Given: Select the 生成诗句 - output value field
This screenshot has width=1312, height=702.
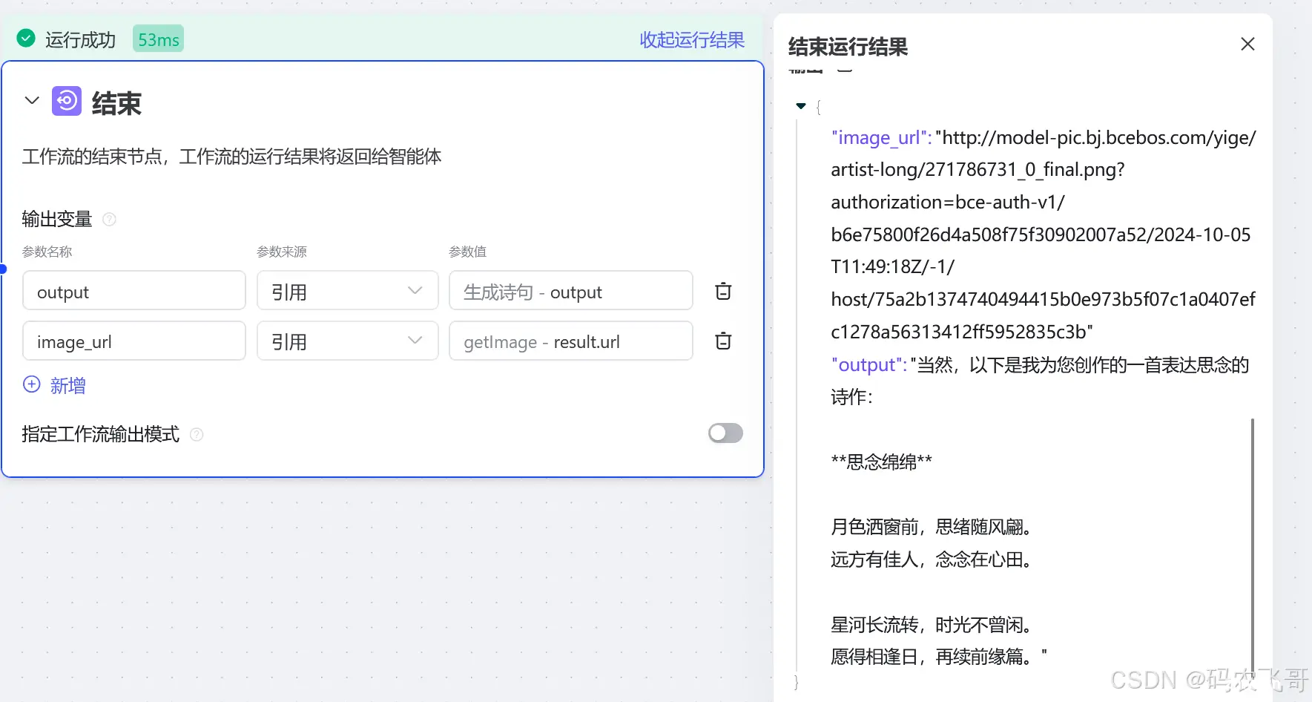Looking at the screenshot, I should point(571,290).
